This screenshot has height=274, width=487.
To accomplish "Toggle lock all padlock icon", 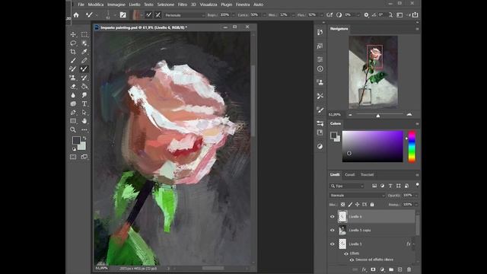I will (372, 205).
